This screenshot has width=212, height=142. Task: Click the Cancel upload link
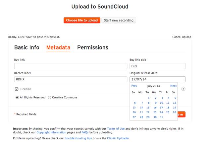(182, 37)
